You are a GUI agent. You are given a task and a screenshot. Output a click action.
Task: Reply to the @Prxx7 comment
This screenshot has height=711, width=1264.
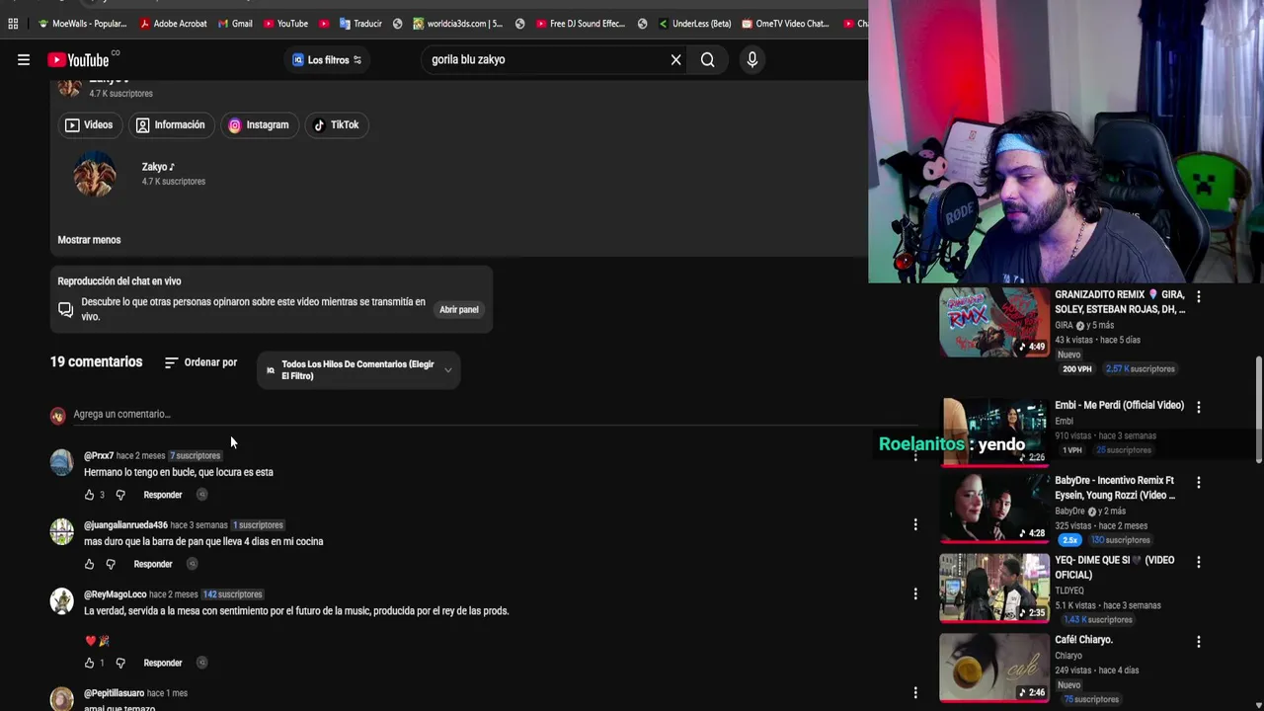click(x=163, y=495)
